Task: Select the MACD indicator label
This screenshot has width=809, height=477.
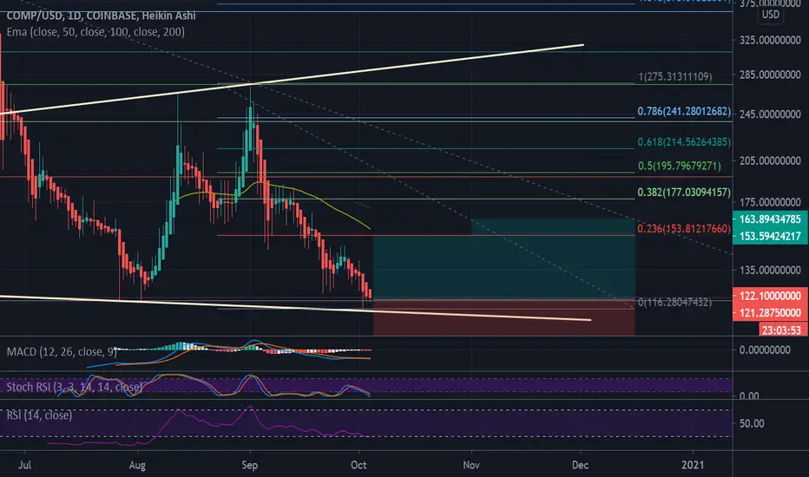Action: click(62, 352)
